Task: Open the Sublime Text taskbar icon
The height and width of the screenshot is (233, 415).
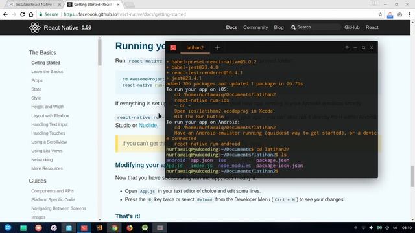Action: [x=99, y=227]
